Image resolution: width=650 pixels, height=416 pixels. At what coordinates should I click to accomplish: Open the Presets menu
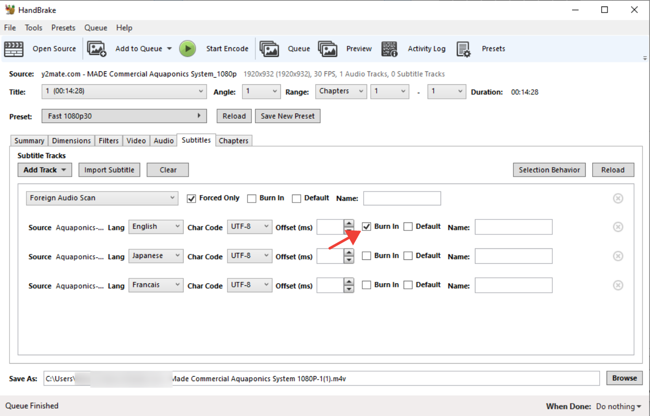(x=63, y=28)
